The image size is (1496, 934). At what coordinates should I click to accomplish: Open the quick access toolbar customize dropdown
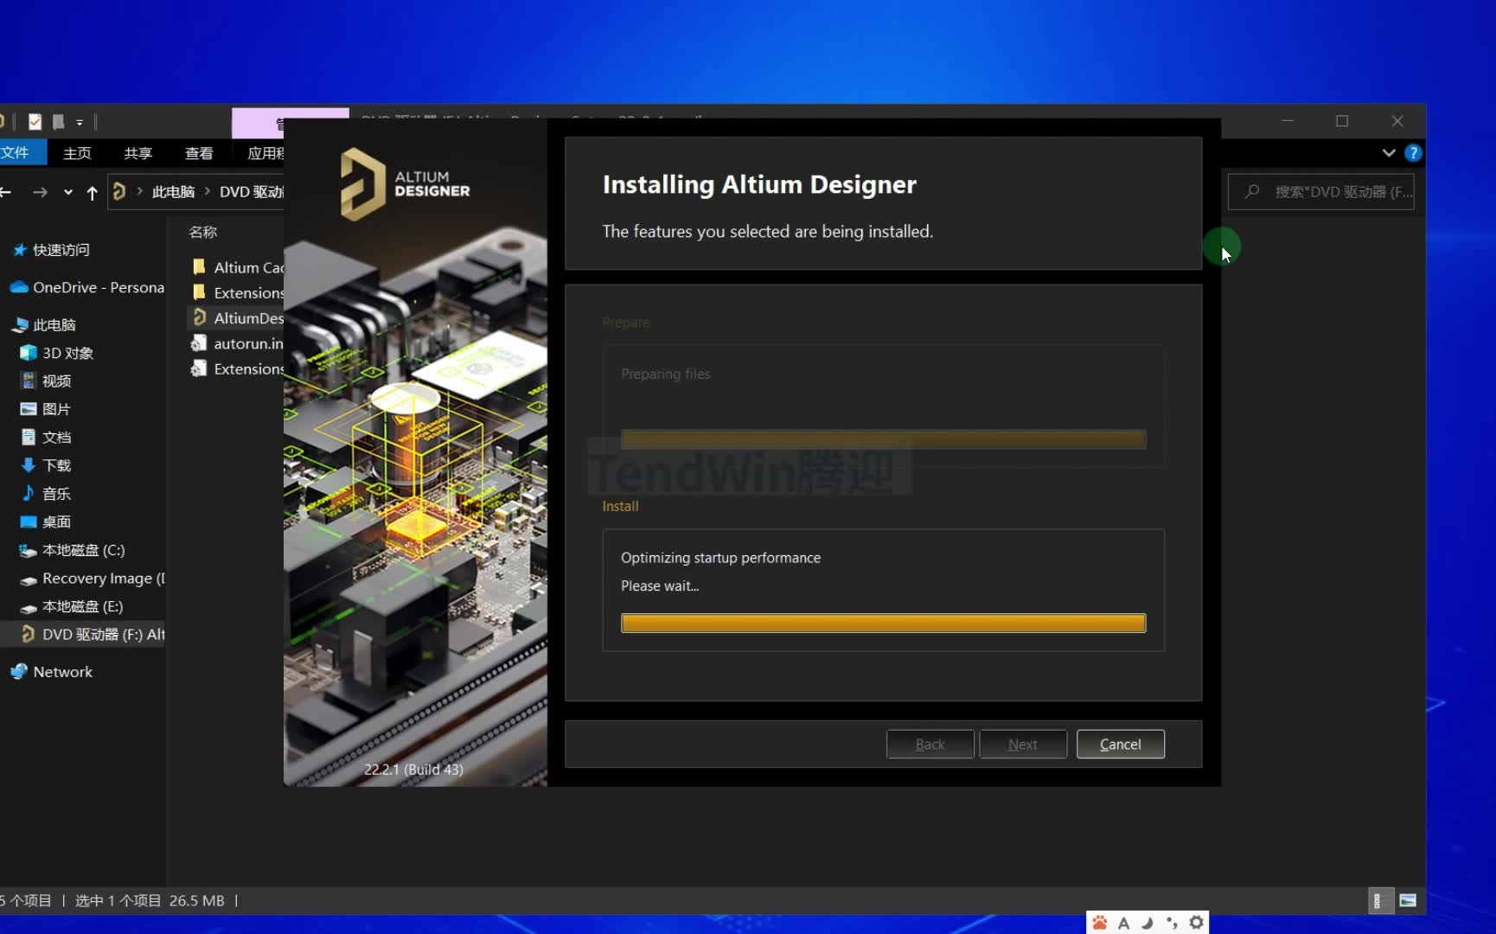pos(80,122)
